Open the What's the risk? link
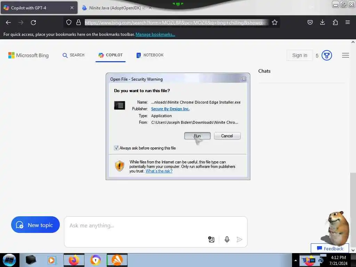This screenshot has height=267, width=356. pos(159,171)
